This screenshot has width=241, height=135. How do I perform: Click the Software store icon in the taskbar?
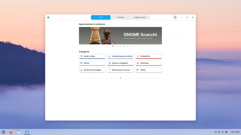(27, 132)
